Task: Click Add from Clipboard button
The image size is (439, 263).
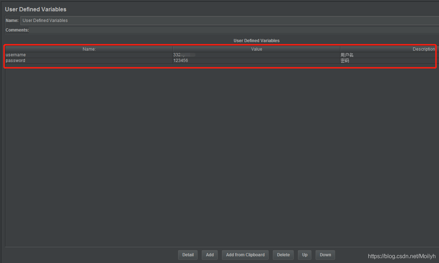Action: point(245,255)
